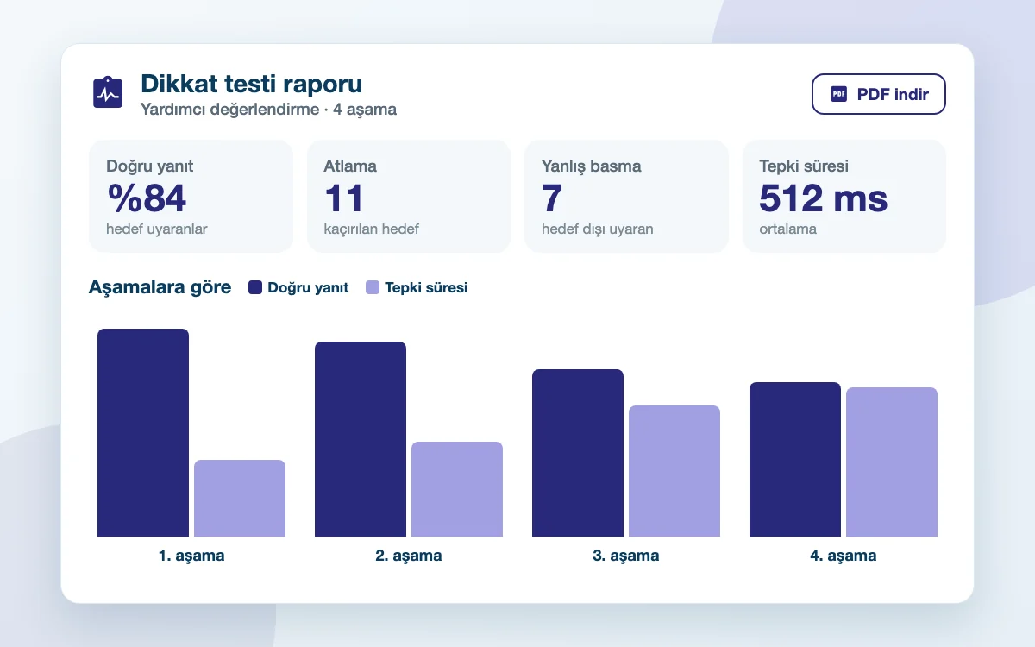Image resolution: width=1035 pixels, height=647 pixels.
Task: Click the dark Doğru yanıt legend swatch
Action: 255,287
